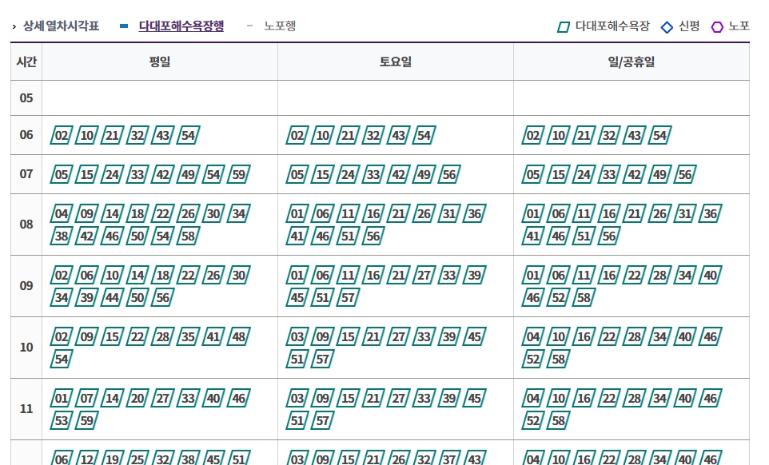Select minute 56 in 토요일 07 hour row

[x=449, y=174]
